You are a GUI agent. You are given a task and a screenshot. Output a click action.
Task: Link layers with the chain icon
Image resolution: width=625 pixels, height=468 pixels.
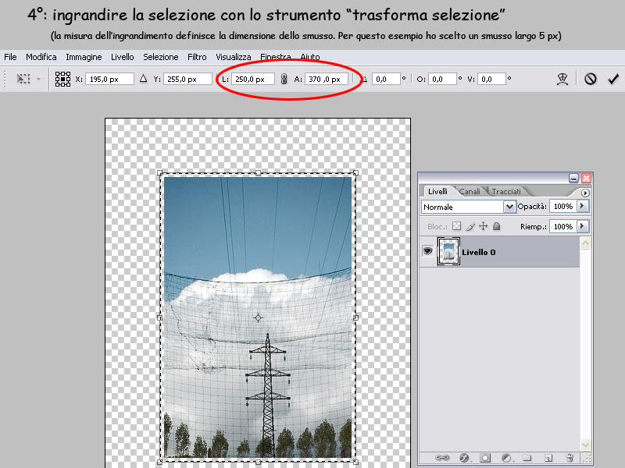pos(443,456)
